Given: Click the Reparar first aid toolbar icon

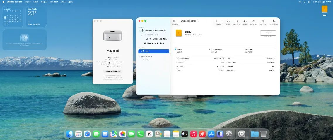Looking at the screenshot, I should (228, 21).
